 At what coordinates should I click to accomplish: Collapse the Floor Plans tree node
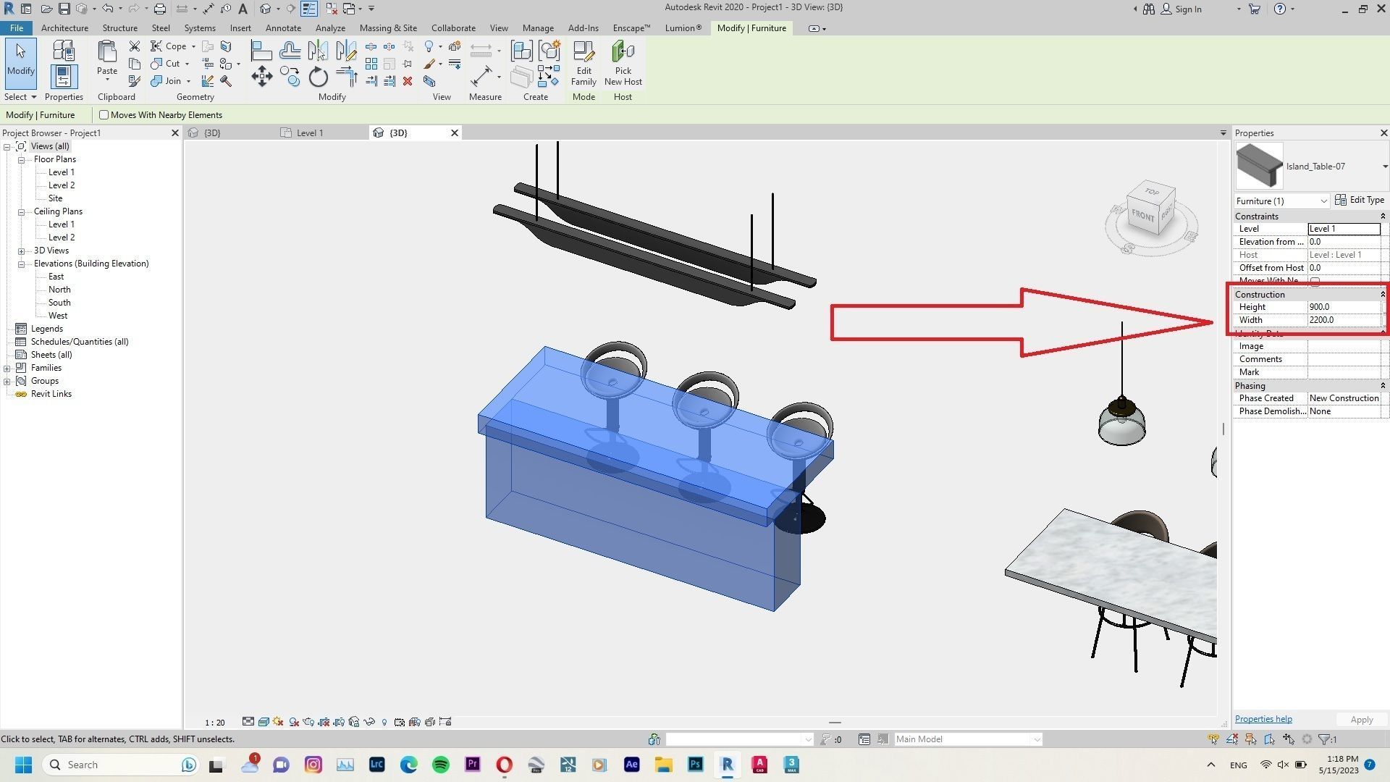22,159
